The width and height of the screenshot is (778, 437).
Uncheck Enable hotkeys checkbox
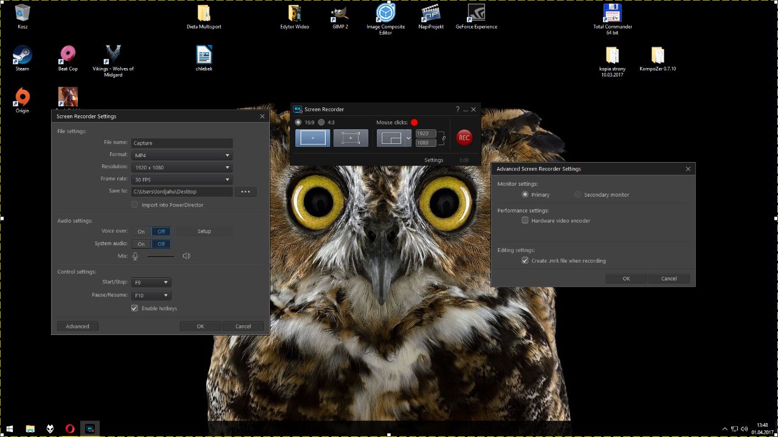pyautogui.click(x=135, y=308)
